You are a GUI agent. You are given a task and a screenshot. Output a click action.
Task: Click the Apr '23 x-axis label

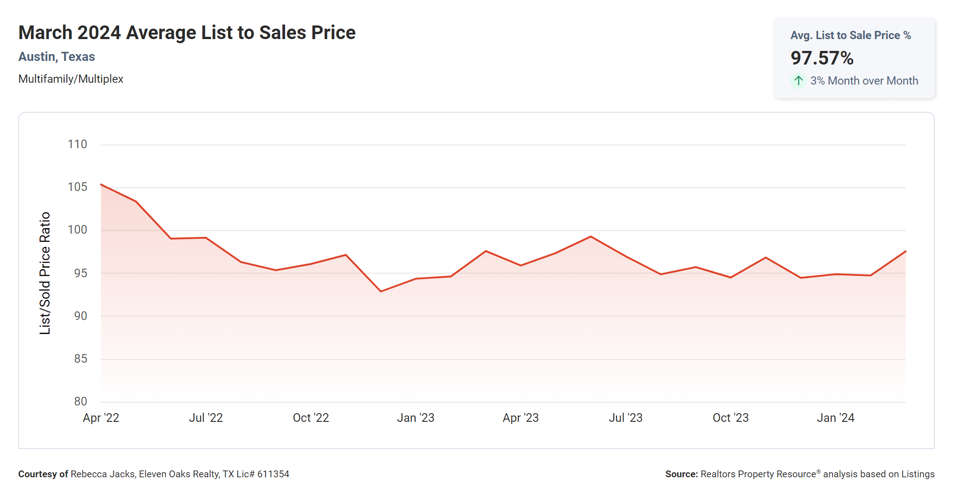(521, 418)
